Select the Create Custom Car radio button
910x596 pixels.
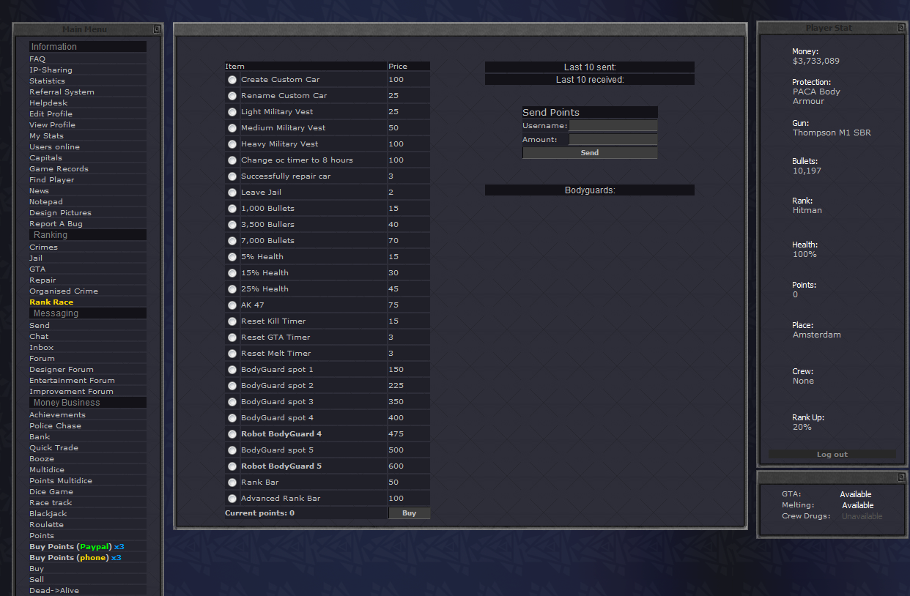[232, 80]
